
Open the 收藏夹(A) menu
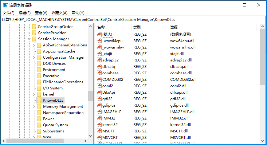tap(59, 13)
